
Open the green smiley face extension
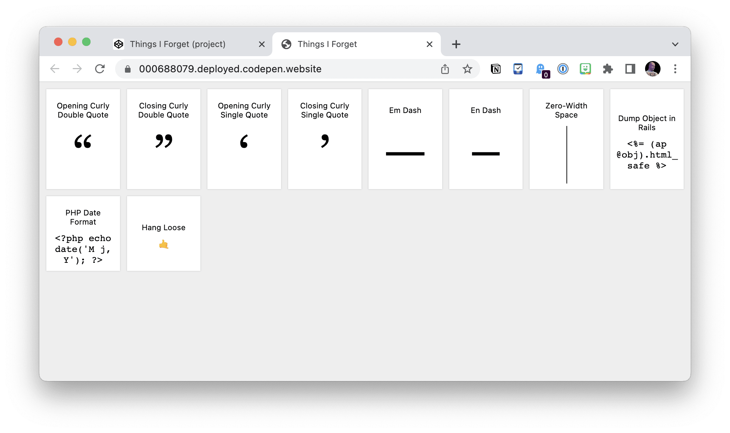(585, 69)
